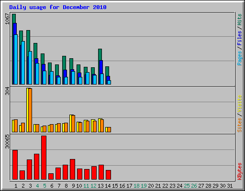The image size is (245, 191).
Task: Click day label 28 on the axis
Action: pyautogui.click(x=208, y=186)
